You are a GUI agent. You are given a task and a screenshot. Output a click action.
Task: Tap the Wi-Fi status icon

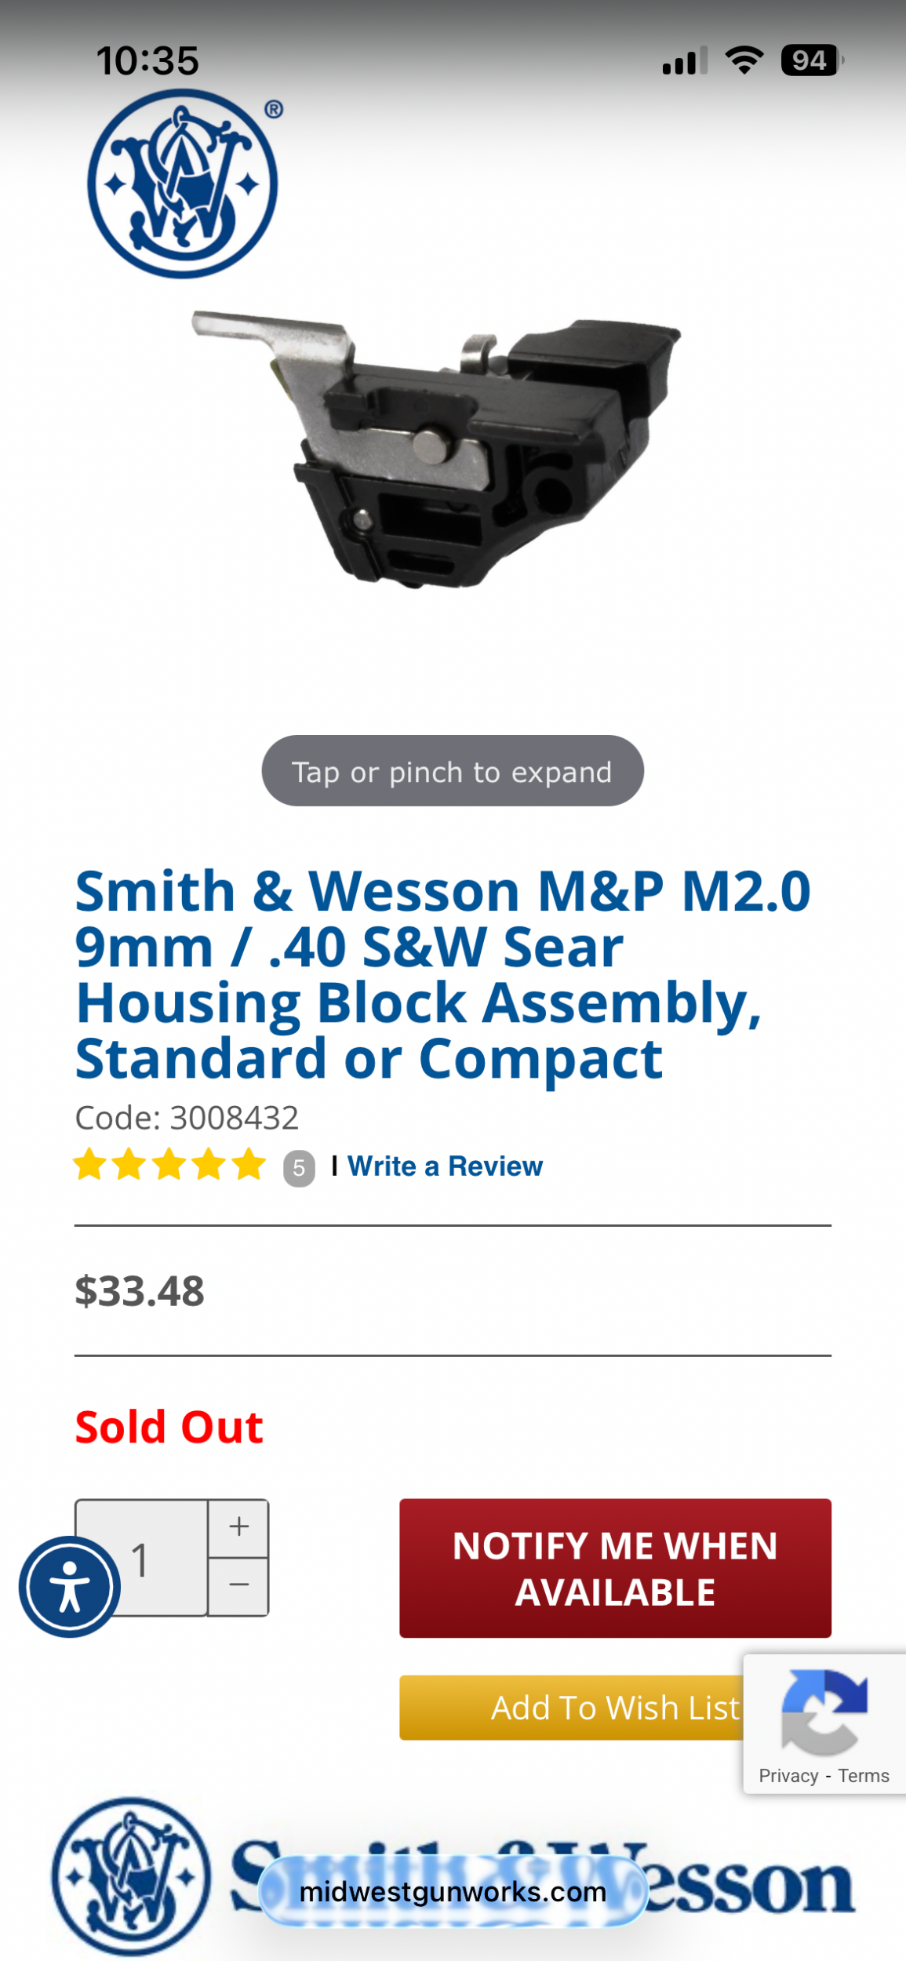[x=744, y=60]
